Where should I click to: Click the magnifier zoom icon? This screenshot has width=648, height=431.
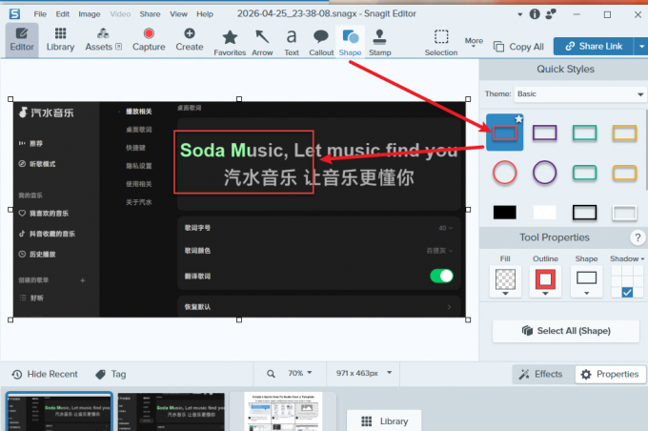tap(271, 374)
